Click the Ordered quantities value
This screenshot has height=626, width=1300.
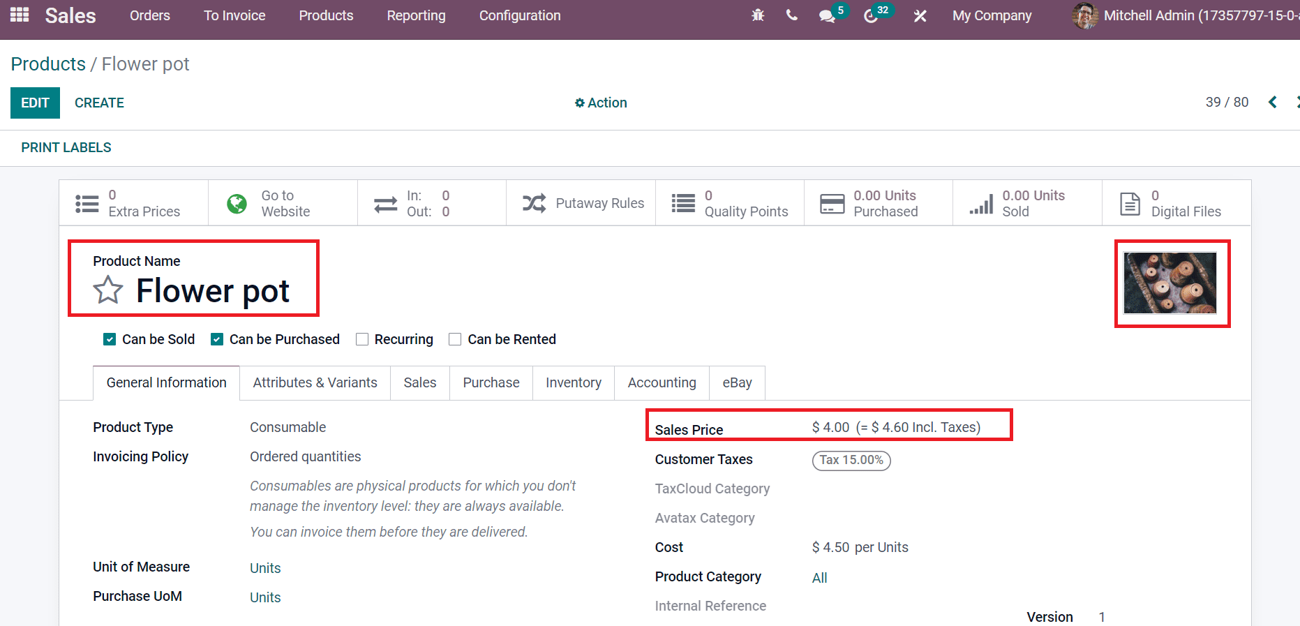pyautogui.click(x=306, y=456)
